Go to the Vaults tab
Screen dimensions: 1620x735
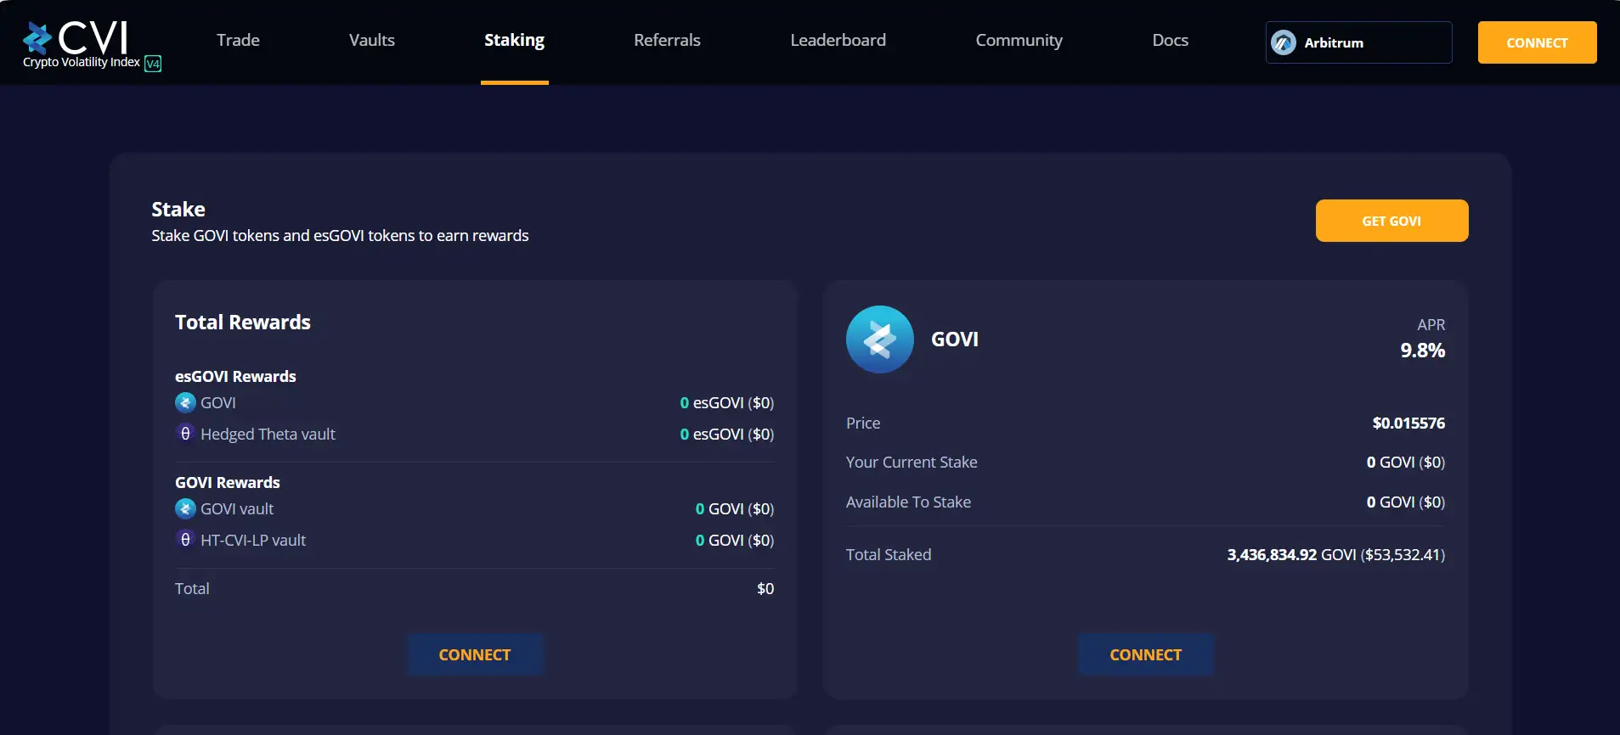371,40
